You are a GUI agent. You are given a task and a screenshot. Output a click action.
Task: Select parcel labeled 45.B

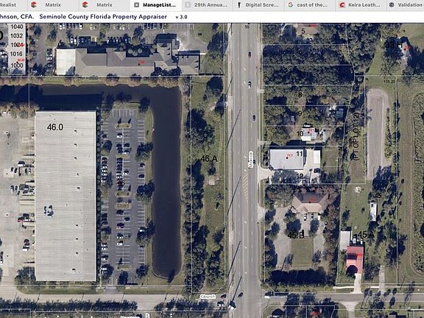click(x=296, y=236)
